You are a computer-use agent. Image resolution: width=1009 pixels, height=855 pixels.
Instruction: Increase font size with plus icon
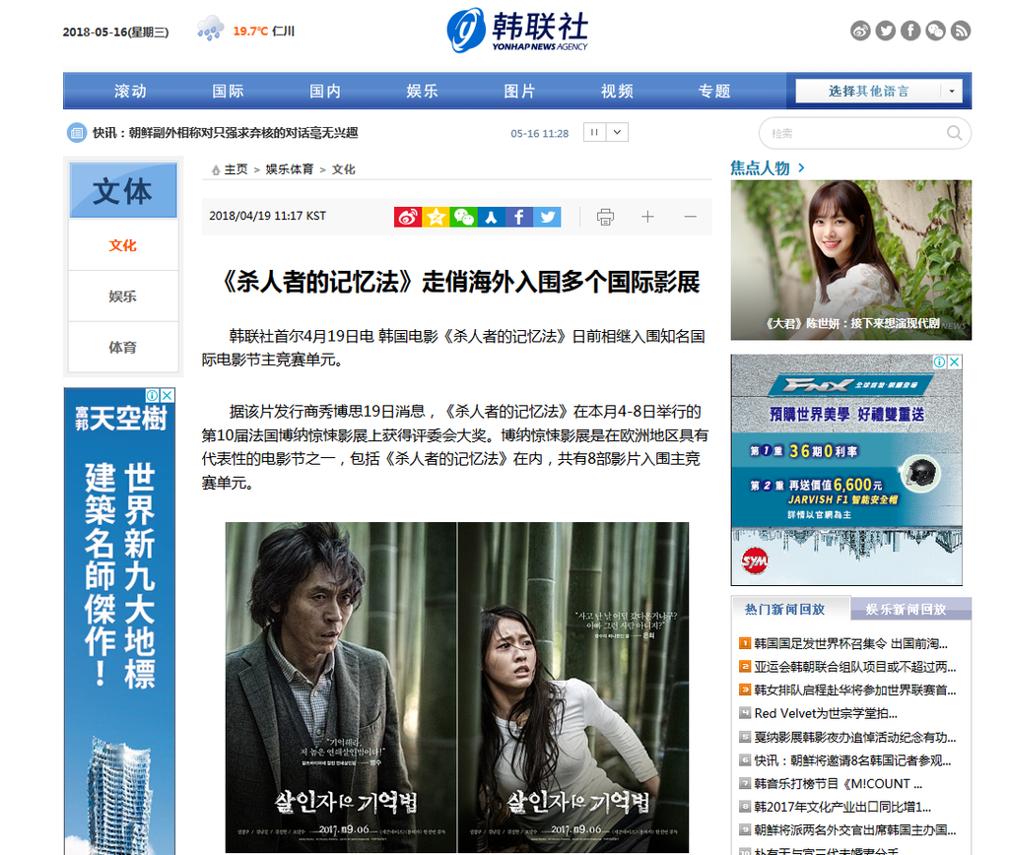click(x=647, y=217)
